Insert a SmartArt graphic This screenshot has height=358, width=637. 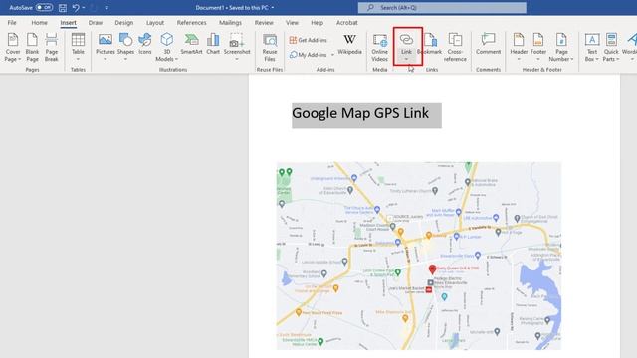tap(191, 44)
